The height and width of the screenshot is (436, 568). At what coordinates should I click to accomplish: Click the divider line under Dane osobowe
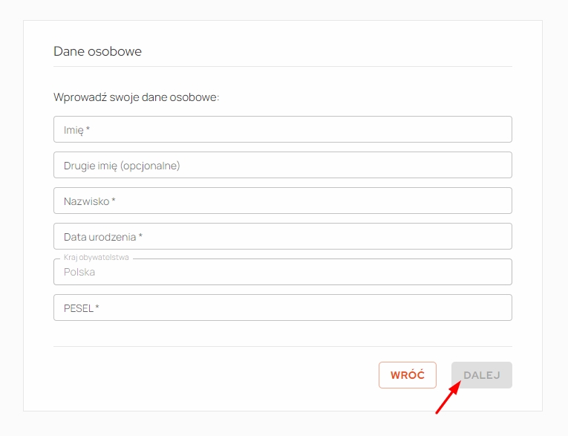(x=283, y=66)
